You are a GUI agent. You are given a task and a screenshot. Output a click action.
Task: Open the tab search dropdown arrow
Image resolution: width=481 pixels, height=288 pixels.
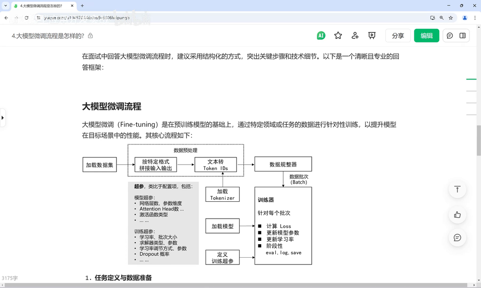coord(5,5)
